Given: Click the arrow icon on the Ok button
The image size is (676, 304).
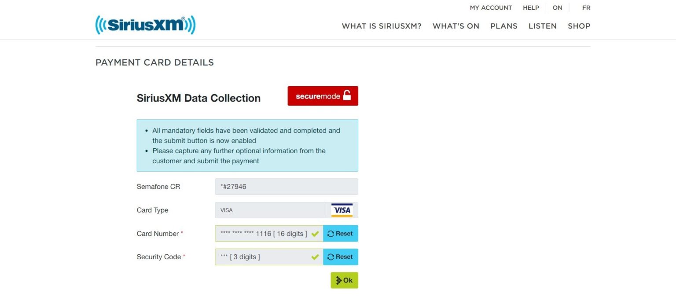Looking at the screenshot, I should 338,280.
